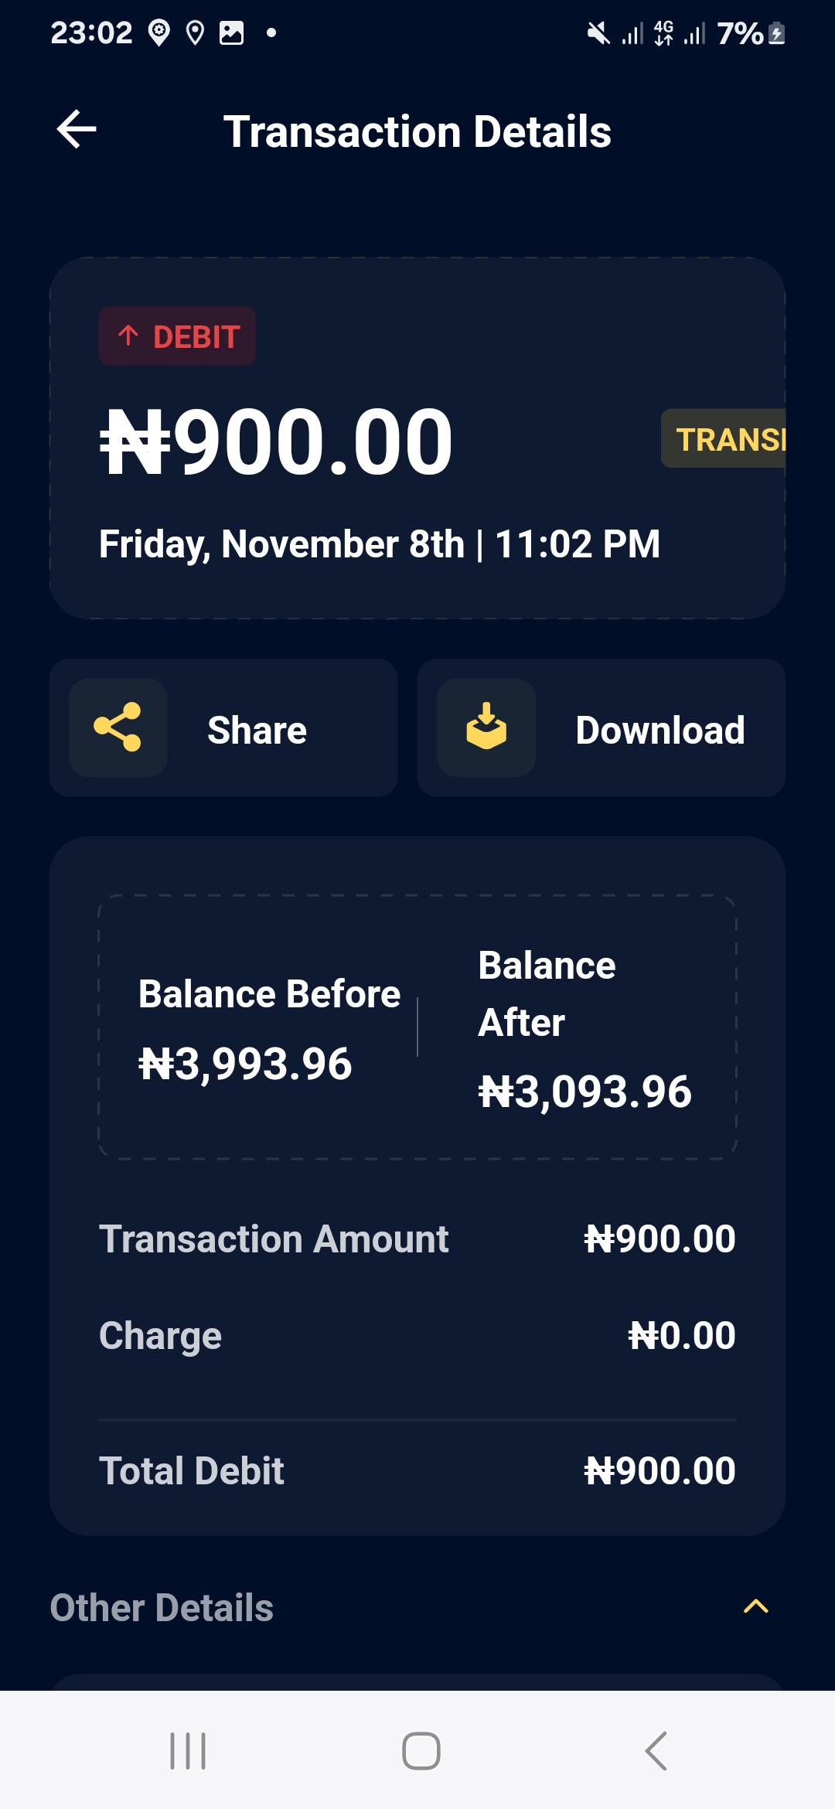Tap the muted sound status icon
The height and width of the screenshot is (1809, 835).
point(598,33)
